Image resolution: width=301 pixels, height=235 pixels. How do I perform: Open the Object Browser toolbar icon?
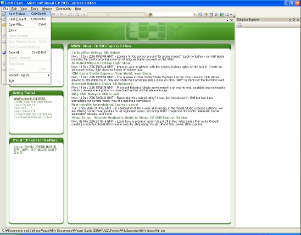211,14
